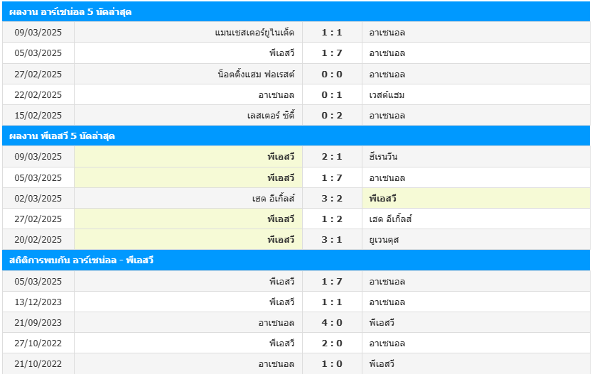
Task: Click ฮีเรนวีน team name
Action: [x=384, y=157]
